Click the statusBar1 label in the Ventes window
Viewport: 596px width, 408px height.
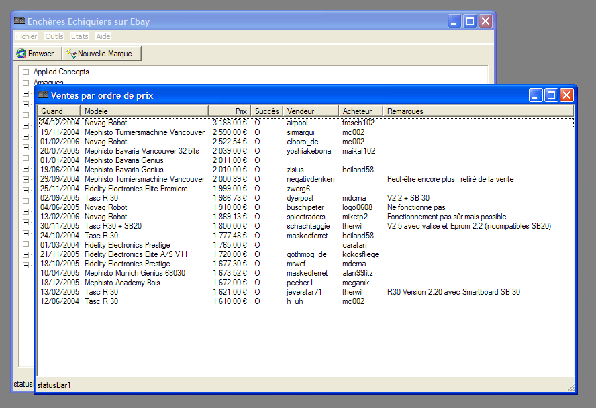coord(54,385)
